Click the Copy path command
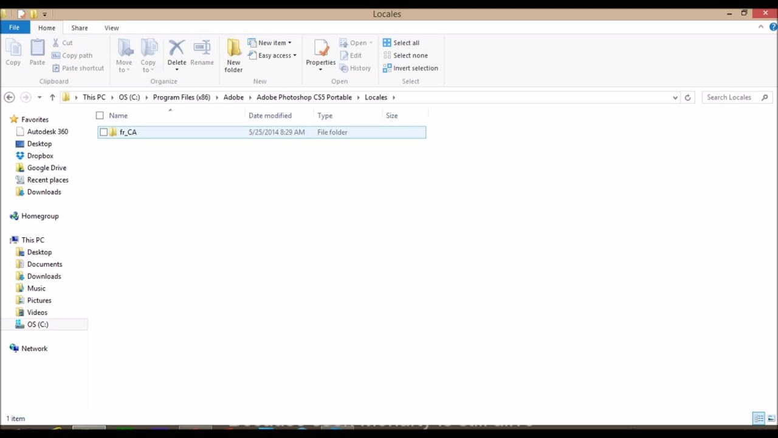The width and height of the screenshot is (778, 438). click(x=72, y=55)
